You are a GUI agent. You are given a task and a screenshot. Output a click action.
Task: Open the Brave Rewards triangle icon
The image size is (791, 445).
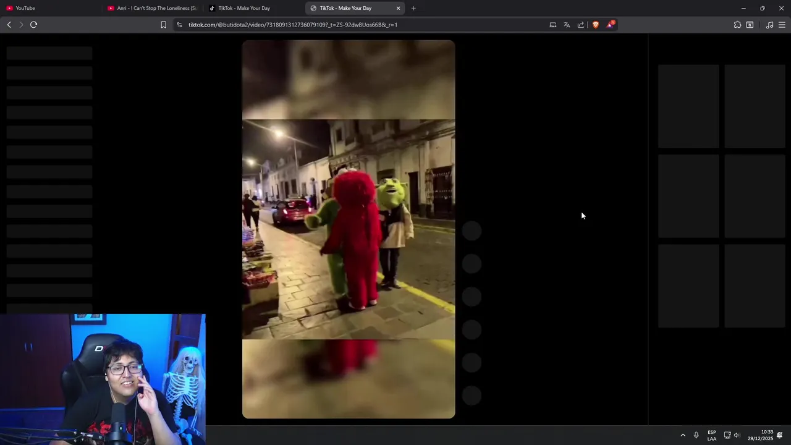coord(610,25)
